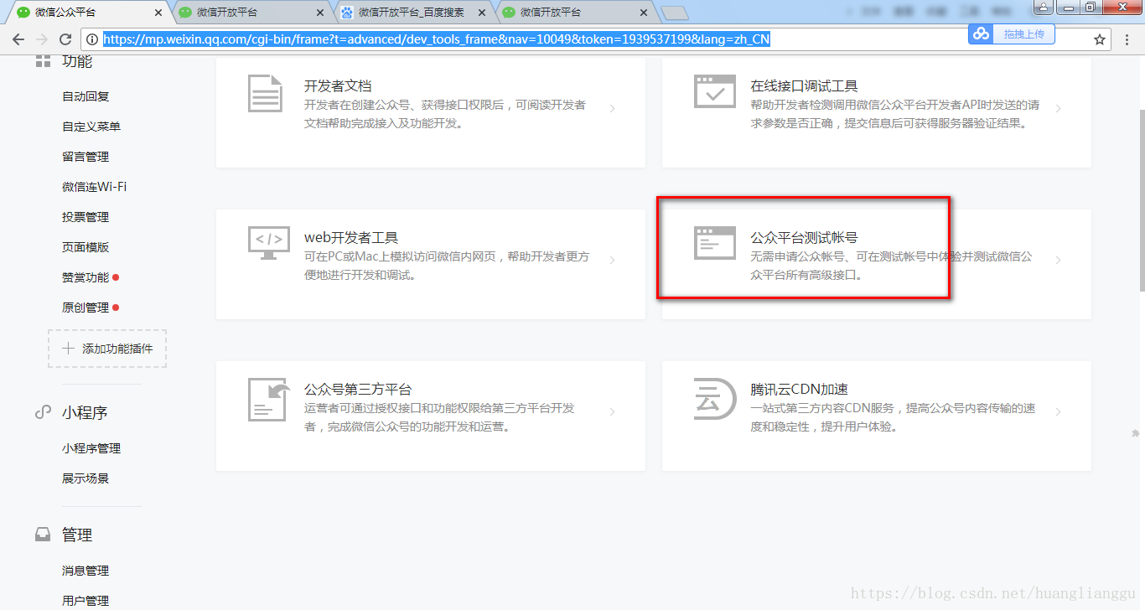This screenshot has width=1145, height=610.
Task: Open Chrome three-dot menu
Action: point(1126,39)
